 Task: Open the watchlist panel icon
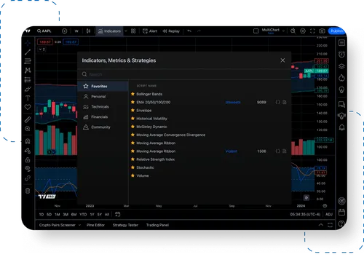tap(341, 43)
